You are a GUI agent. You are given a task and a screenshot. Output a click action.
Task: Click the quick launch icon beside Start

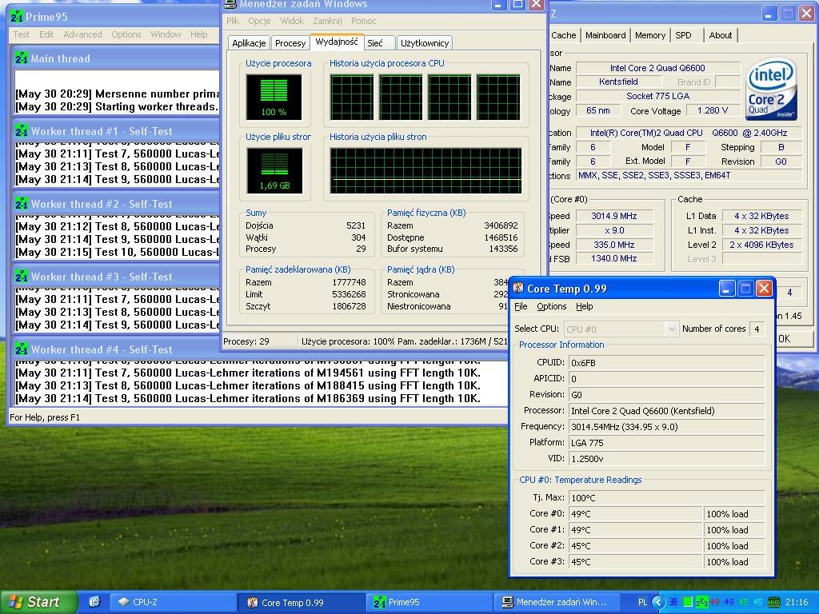point(94,602)
